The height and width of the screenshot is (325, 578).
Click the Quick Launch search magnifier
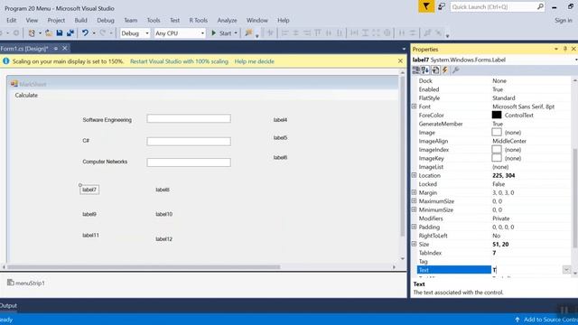(540, 6)
